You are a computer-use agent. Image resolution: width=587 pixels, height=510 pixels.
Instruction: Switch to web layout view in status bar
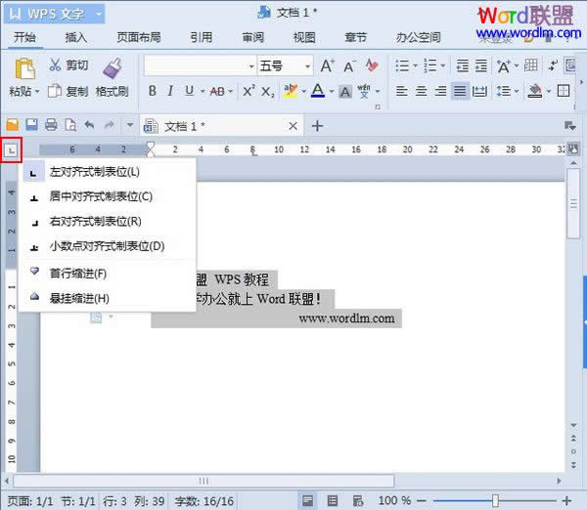(x=358, y=500)
